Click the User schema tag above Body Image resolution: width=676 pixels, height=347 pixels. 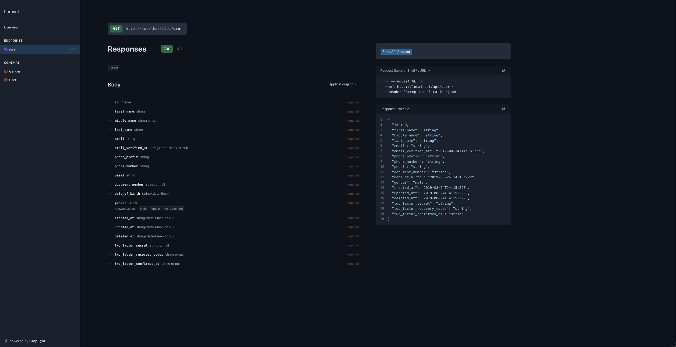pyautogui.click(x=114, y=68)
